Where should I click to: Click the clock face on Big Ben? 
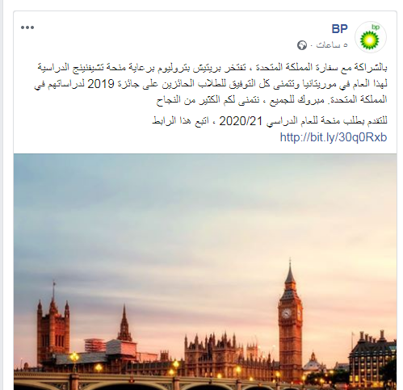click(x=287, y=313)
